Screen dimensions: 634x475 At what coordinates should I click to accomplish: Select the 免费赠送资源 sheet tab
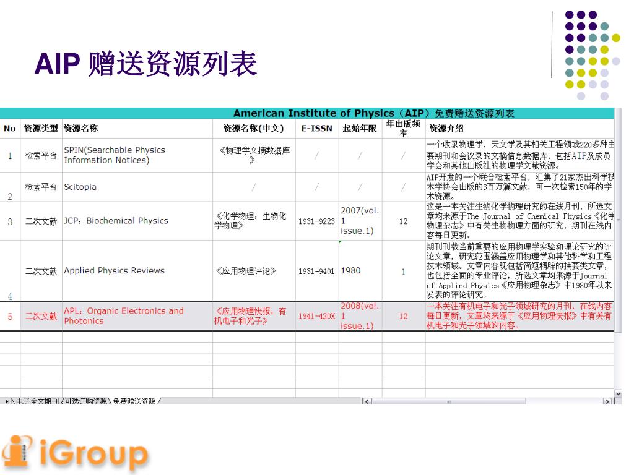(134, 401)
